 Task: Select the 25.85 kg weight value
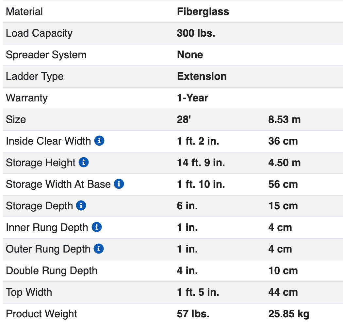[x=289, y=314]
